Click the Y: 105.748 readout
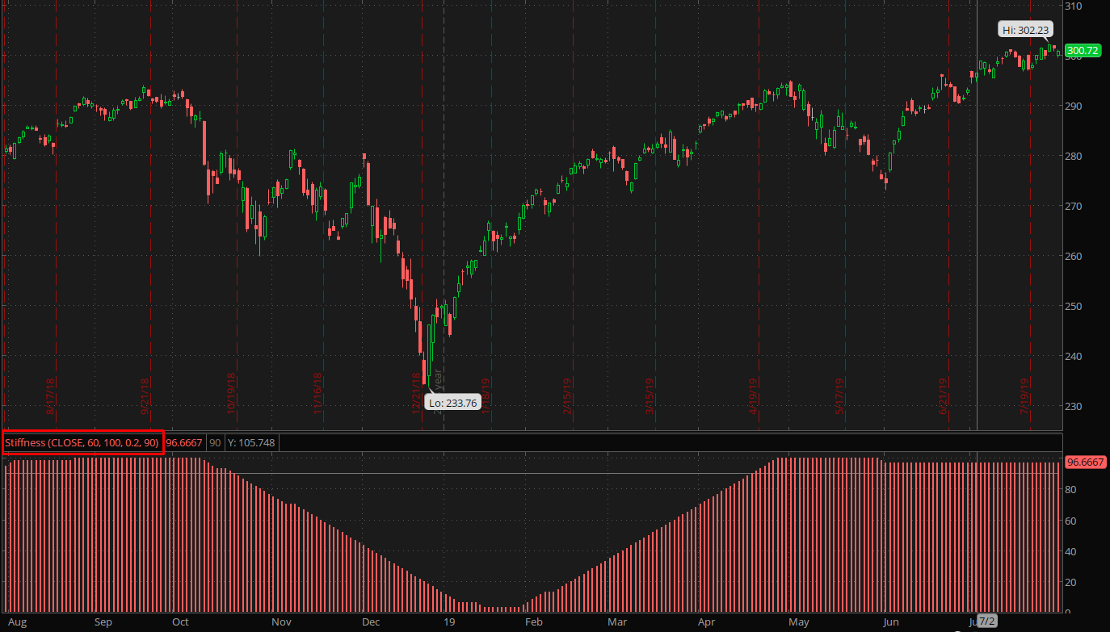Viewport: 1110px width, 632px height. [x=252, y=443]
